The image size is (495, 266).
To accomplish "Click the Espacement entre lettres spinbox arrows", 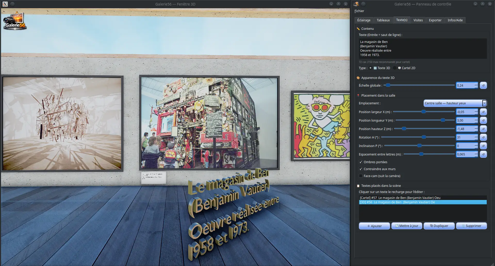I will pyautogui.click(x=476, y=154).
